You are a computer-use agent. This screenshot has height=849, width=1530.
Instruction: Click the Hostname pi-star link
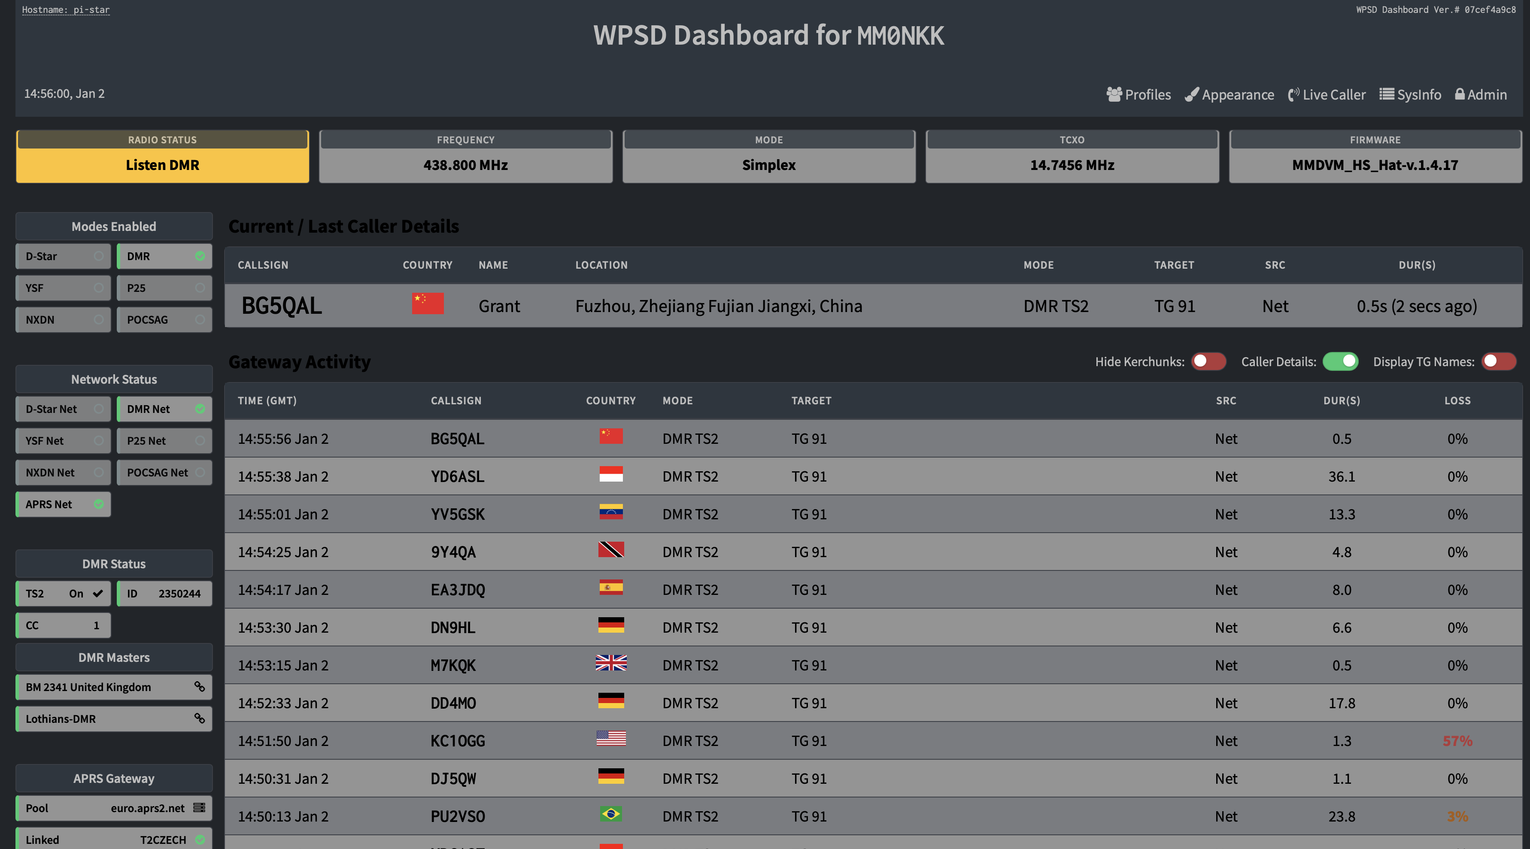click(66, 9)
